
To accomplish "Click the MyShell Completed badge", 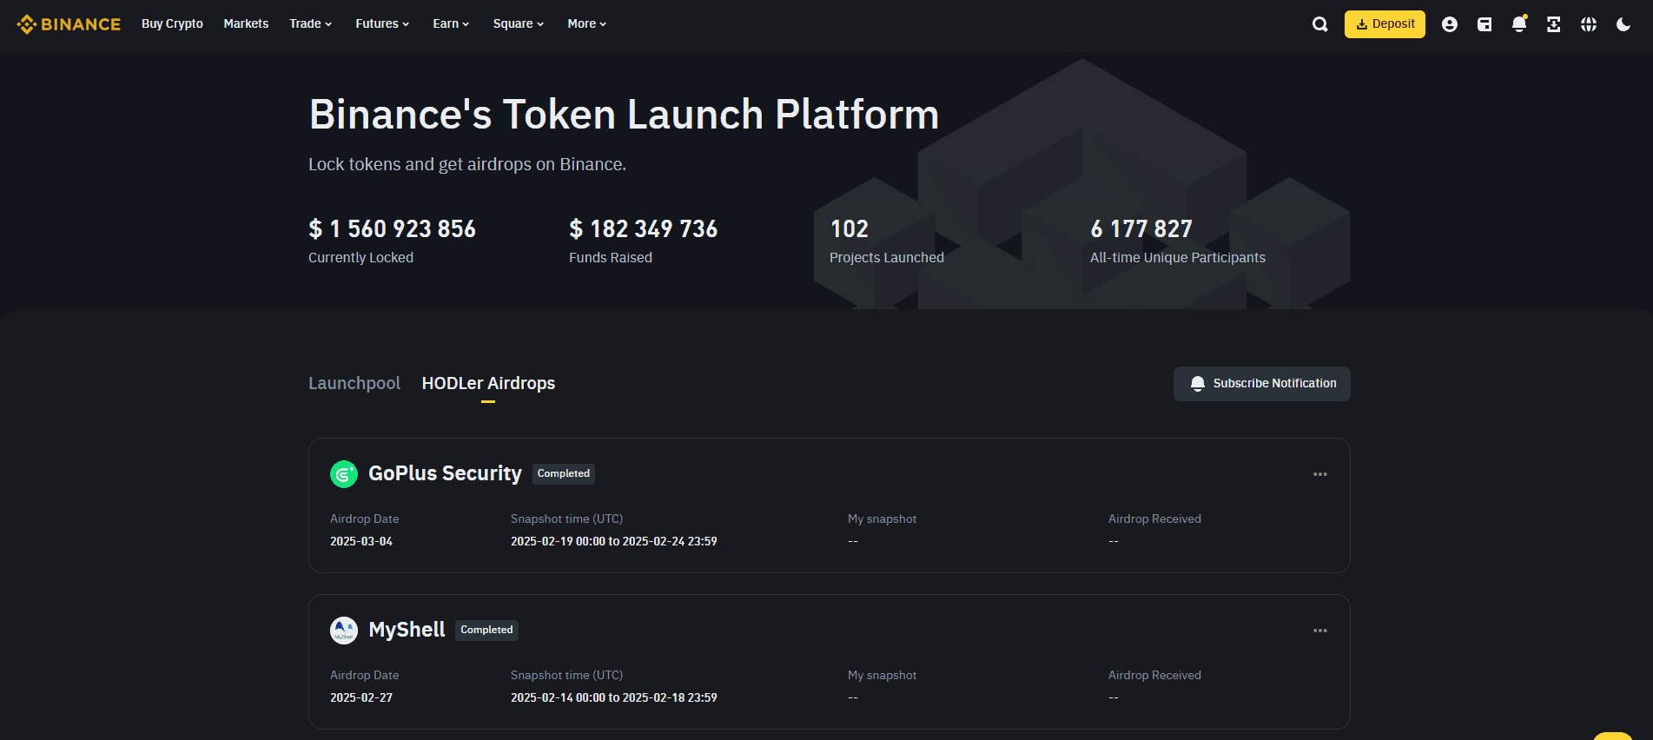I will click(486, 630).
